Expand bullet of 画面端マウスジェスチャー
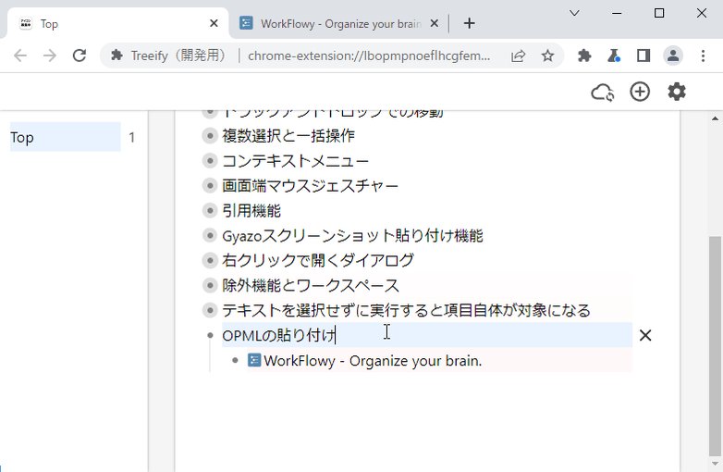This screenshot has width=723, height=472. point(210,185)
